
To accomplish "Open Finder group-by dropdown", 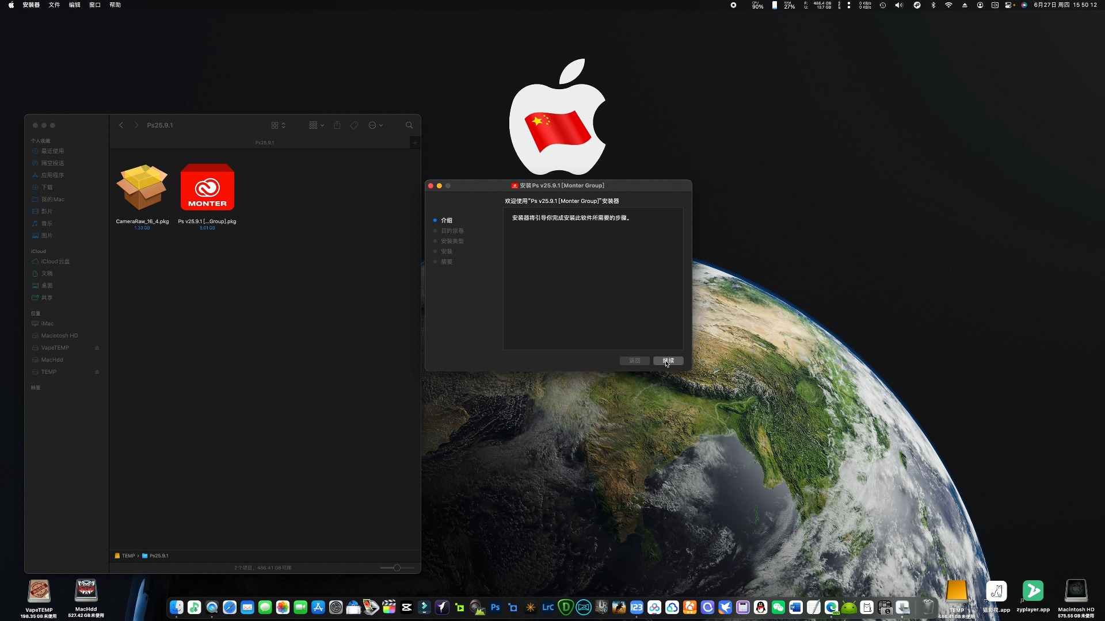I will 317,125.
